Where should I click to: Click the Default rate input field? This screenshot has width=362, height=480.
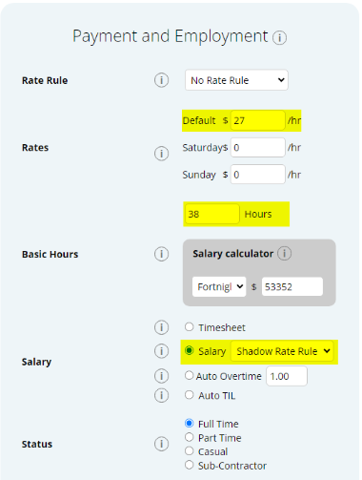(258, 120)
